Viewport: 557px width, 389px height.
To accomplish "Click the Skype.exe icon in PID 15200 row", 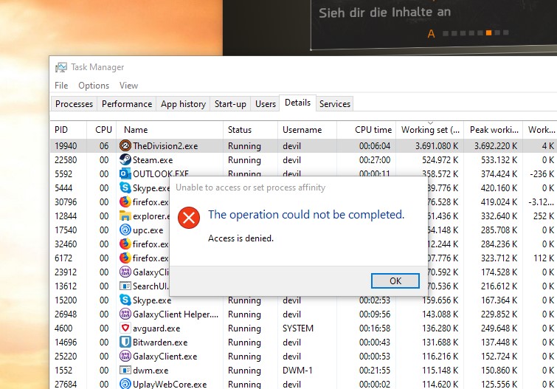I will tap(125, 300).
